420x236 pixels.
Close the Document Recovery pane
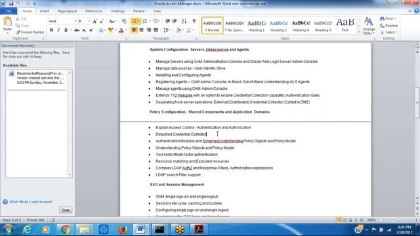tap(66, 210)
